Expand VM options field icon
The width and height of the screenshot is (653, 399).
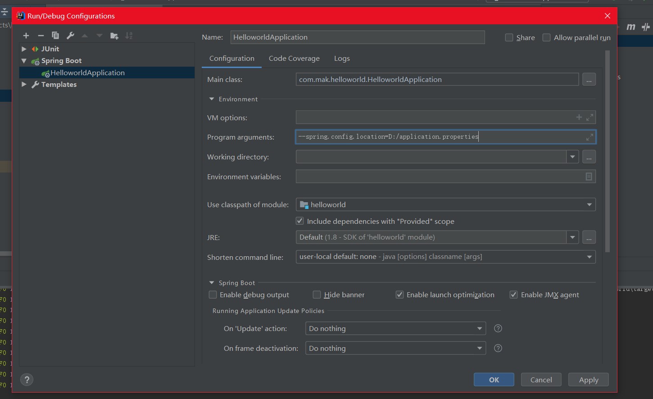tap(590, 117)
